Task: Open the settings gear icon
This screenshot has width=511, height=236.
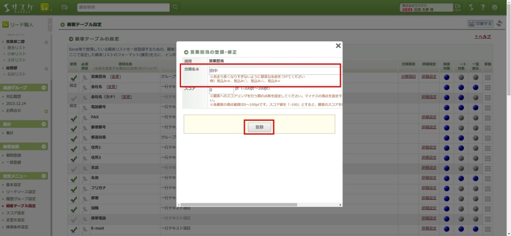Action: [494, 7]
